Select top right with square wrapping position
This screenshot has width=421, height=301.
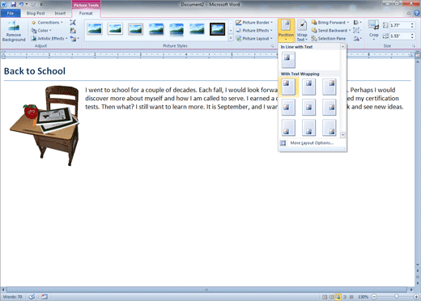[330, 87]
